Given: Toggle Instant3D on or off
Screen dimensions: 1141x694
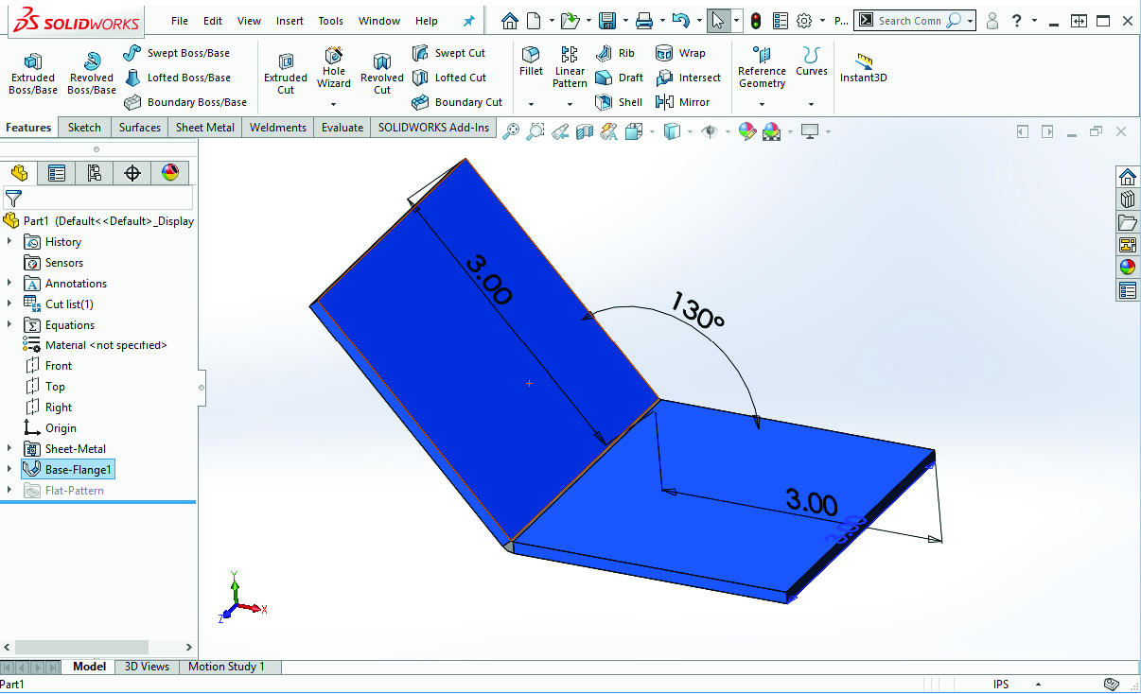Looking at the screenshot, I should pos(863,66).
